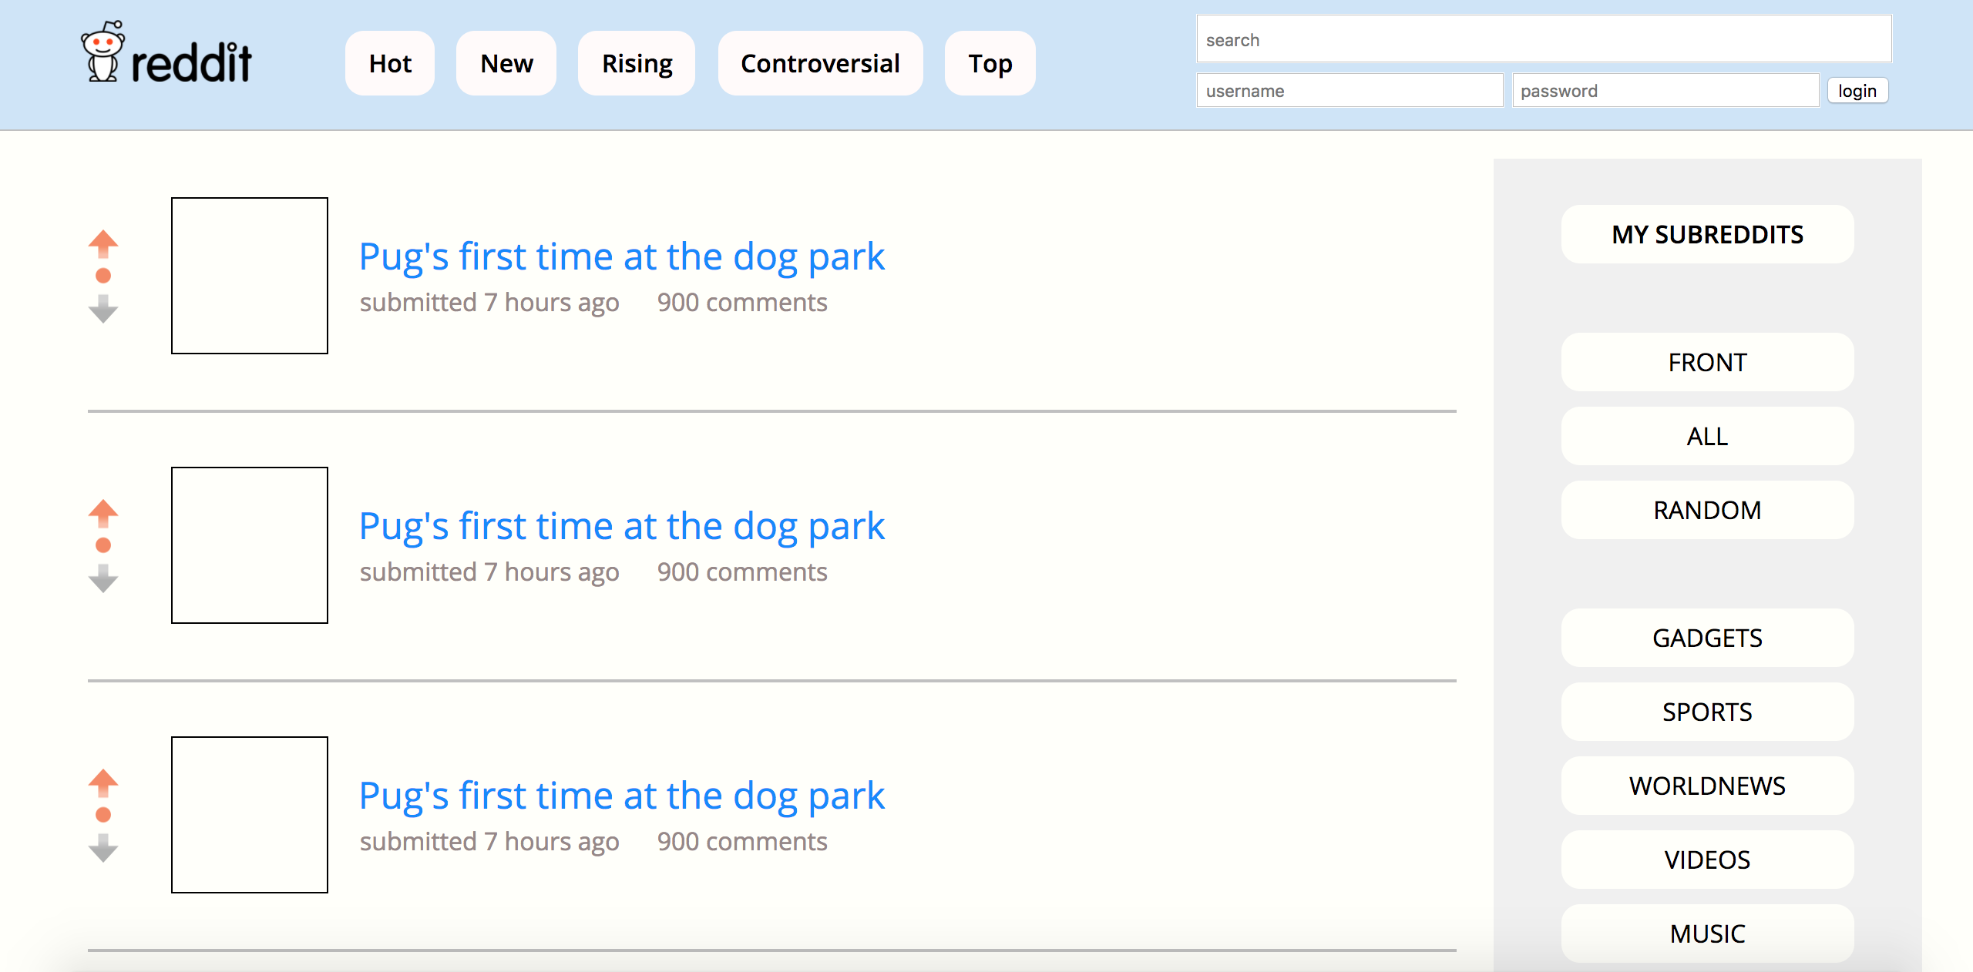Open the VIDEOS subreddit

1707,860
